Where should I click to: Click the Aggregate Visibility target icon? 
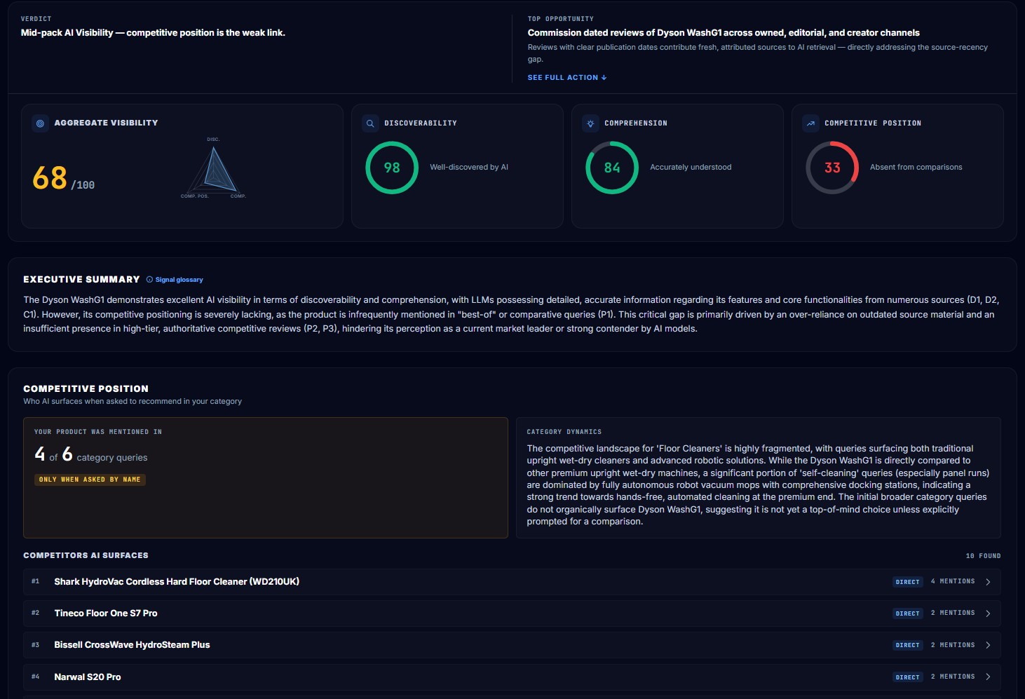(40, 123)
